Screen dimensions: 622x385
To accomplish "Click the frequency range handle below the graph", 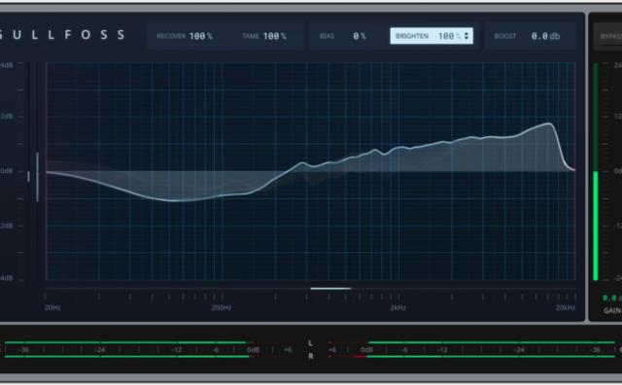I will click(x=330, y=289).
